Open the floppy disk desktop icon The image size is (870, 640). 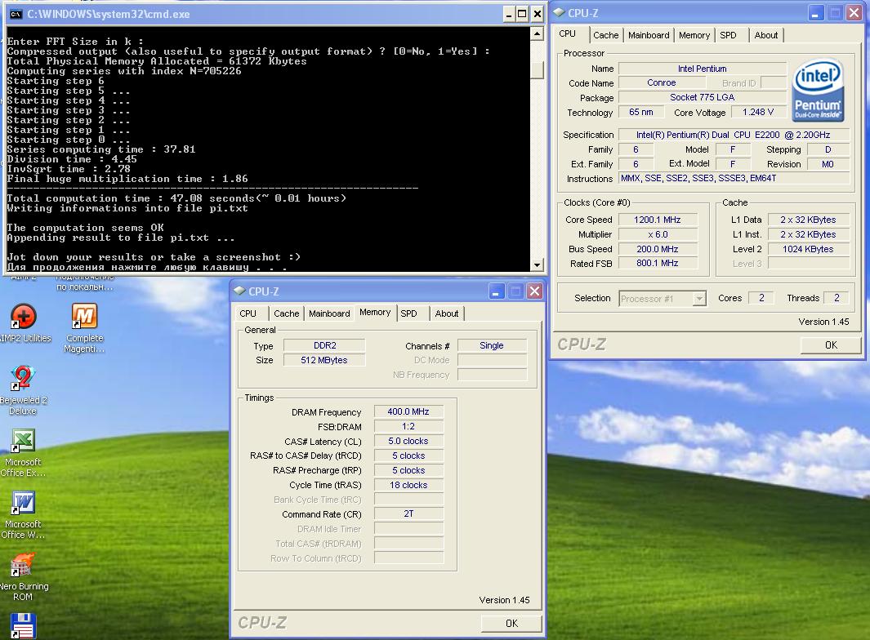click(24, 625)
